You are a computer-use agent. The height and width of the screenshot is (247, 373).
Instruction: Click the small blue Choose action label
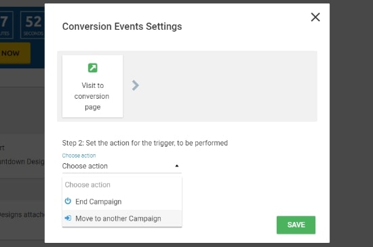coord(79,156)
